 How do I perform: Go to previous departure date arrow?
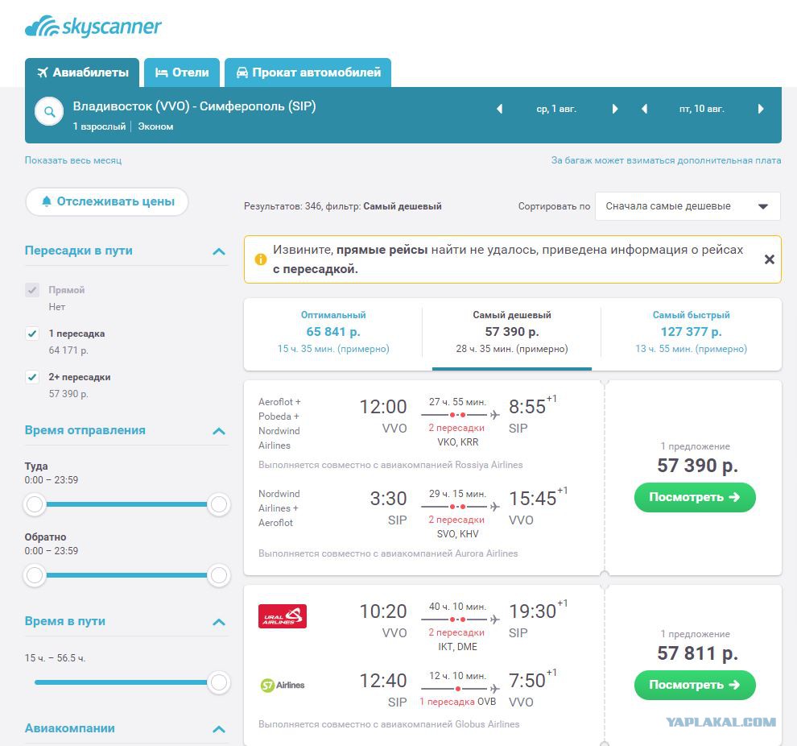pyautogui.click(x=500, y=109)
